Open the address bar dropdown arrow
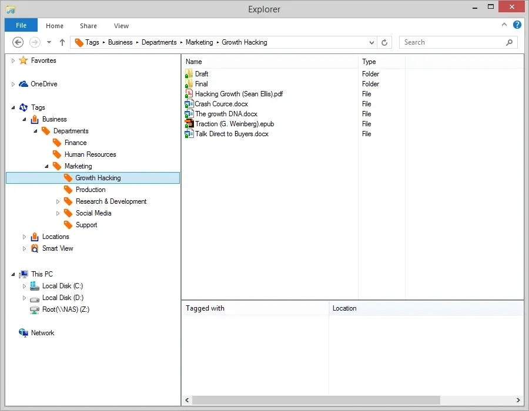This screenshot has width=529, height=411. pos(371,42)
